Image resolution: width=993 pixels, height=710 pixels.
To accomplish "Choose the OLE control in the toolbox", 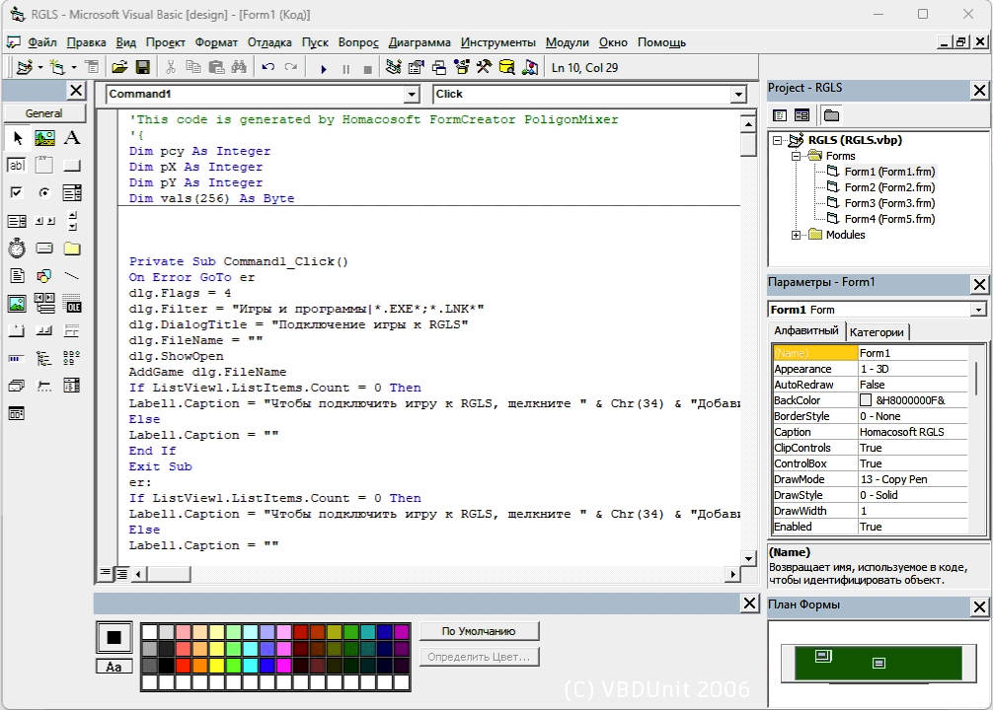I will (72, 304).
